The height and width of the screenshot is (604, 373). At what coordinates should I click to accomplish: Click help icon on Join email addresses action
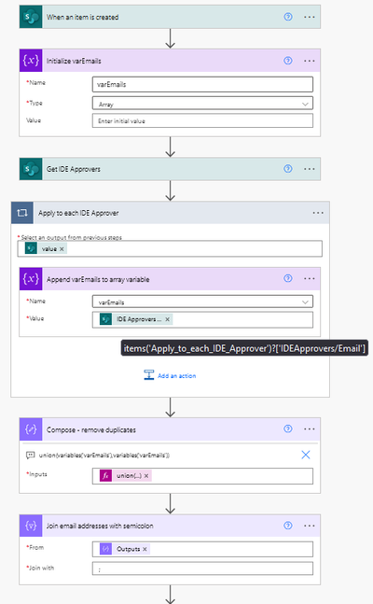288,526
